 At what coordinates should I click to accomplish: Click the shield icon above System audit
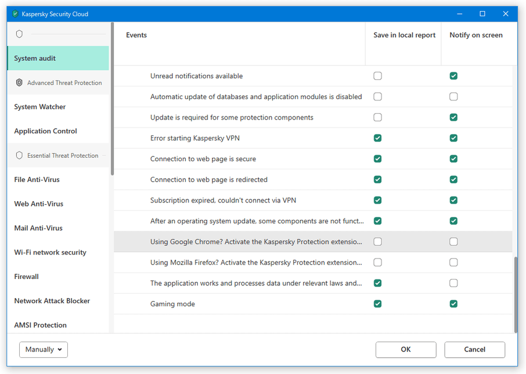point(20,34)
